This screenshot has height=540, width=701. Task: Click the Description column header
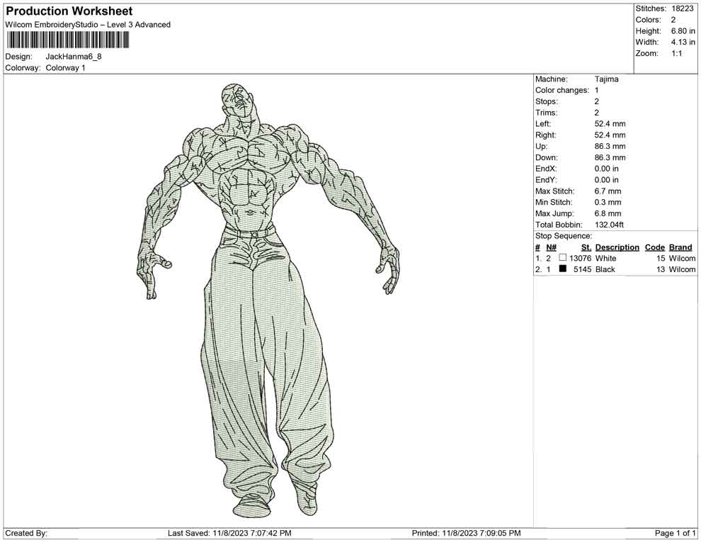pyautogui.click(x=617, y=247)
